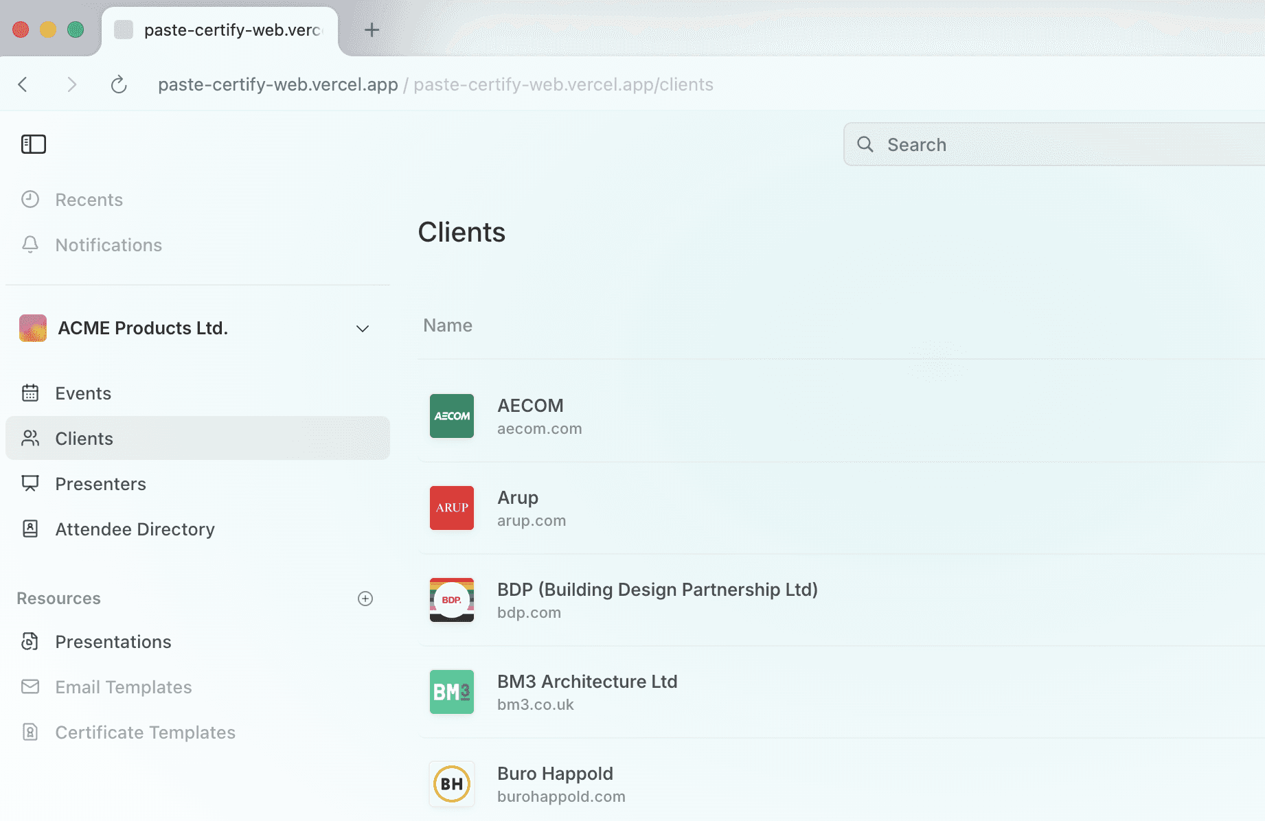Open the Buro Happold client
Viewport: 1265px width, 821px height.
555,774
